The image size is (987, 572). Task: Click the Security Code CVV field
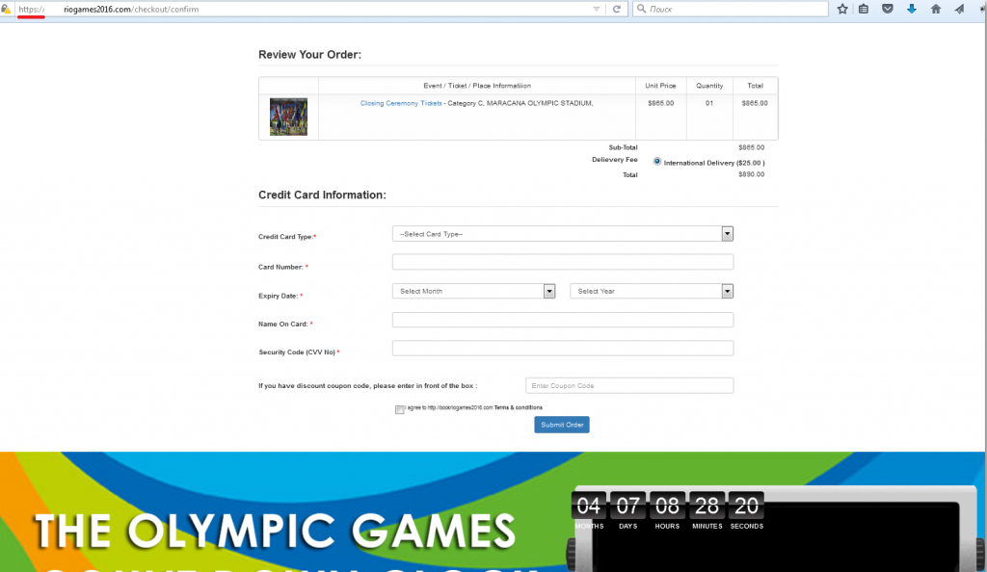tap(563, 349)
